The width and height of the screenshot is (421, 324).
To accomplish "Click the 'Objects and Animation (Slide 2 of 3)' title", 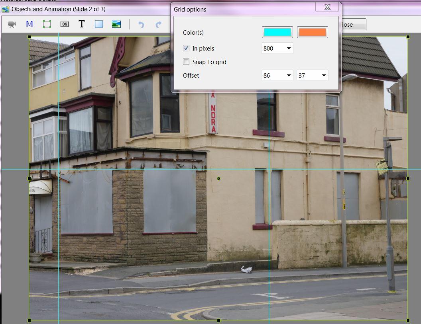I will (x=59, y=9).
